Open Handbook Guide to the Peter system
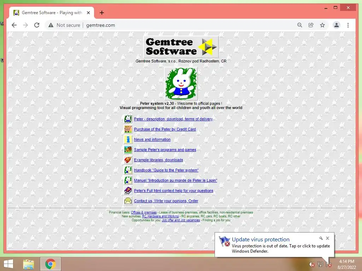Image resolution: width=362 pixels, height=271 pixels. point(166,170)
